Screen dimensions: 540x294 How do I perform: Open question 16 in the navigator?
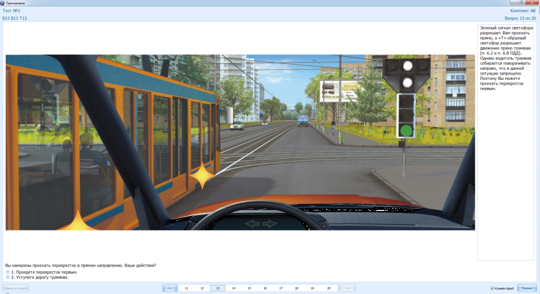[x=265, y=288]
